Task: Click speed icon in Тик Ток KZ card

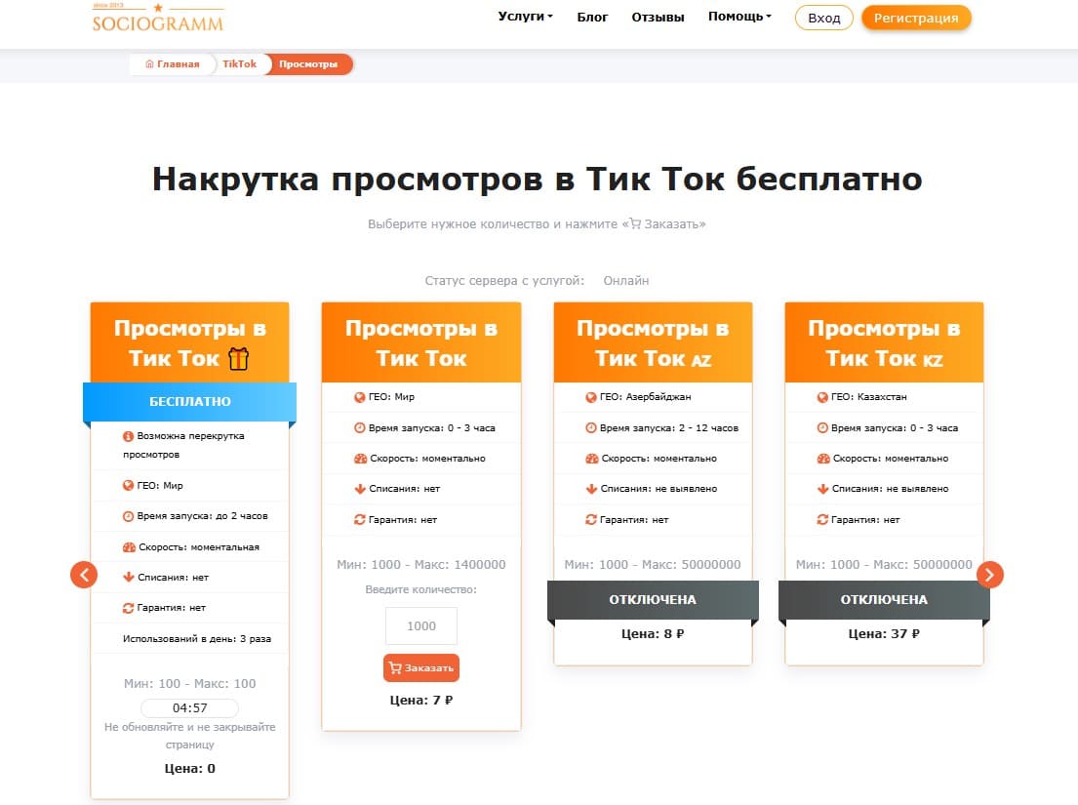Action: [823, 459]
